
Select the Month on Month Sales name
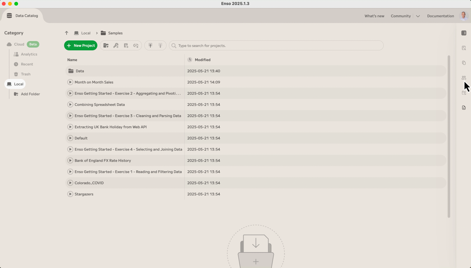pos(94,82)
